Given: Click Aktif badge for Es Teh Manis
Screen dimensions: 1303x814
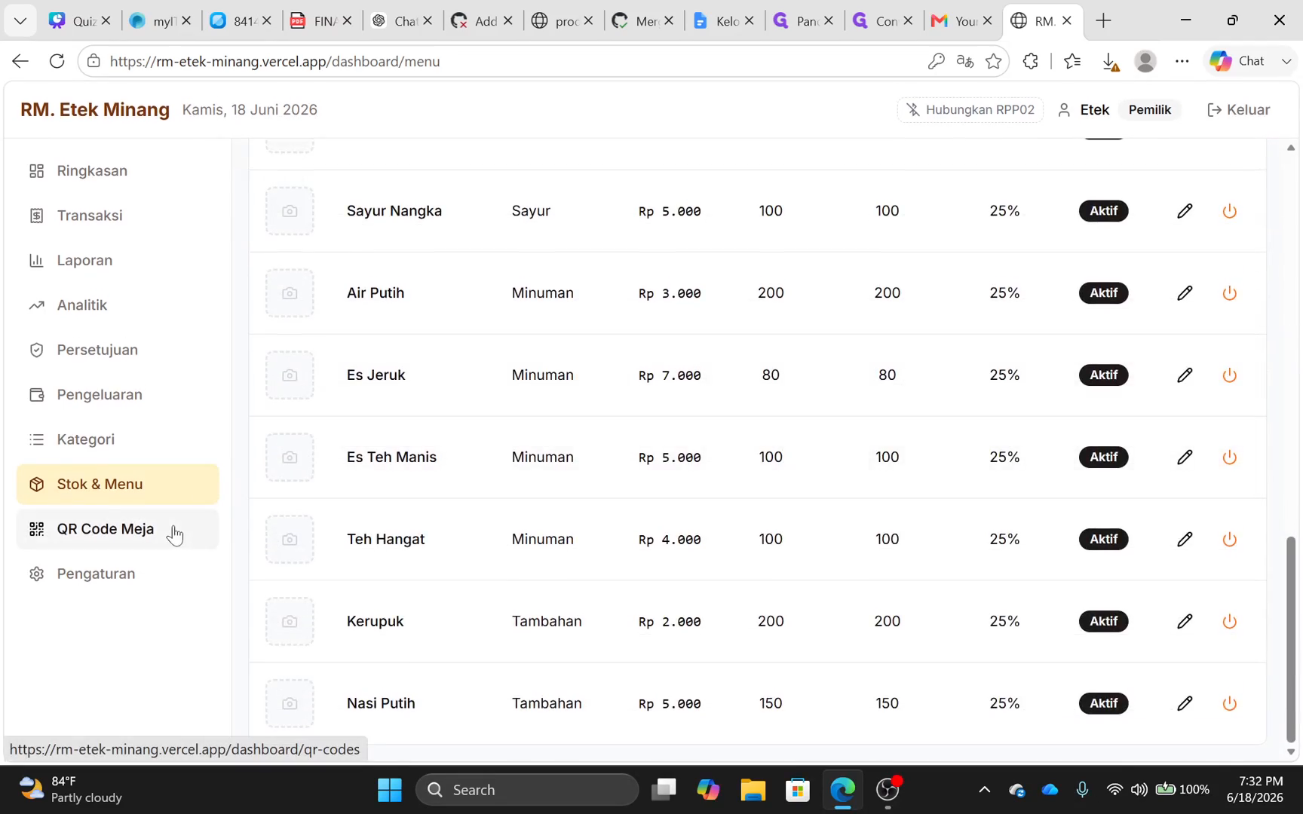Looking at the screenshot, I should pyautogui.click(x=1103, y=457).
